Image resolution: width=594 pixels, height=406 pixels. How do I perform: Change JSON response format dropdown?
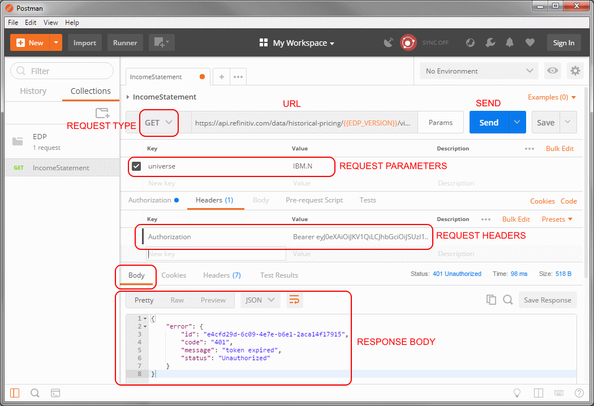pos(260,300)
